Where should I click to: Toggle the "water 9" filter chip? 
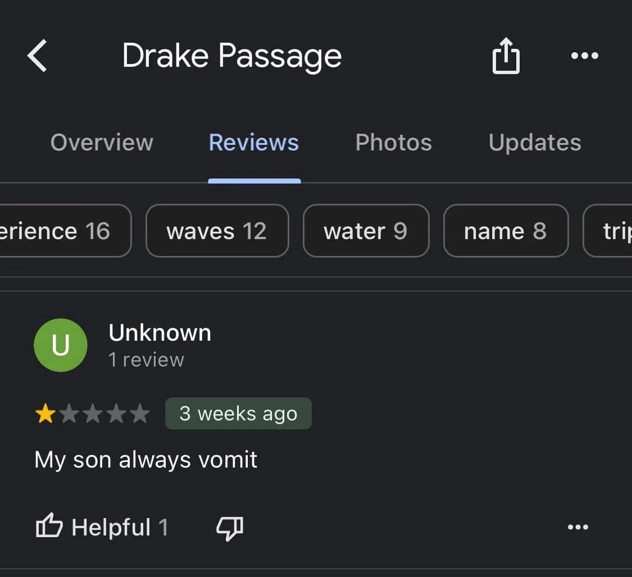(x=366, y=231)
